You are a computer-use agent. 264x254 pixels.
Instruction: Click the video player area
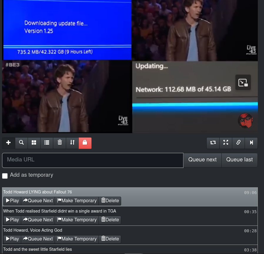(x=130, y=66)
